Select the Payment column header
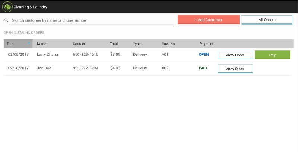298x152 pixels. pyautogui.click(x=206, y=44)
